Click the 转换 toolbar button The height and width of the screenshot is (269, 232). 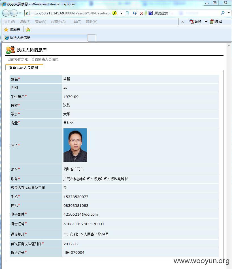pyautogui.click(x=195, y=21)
